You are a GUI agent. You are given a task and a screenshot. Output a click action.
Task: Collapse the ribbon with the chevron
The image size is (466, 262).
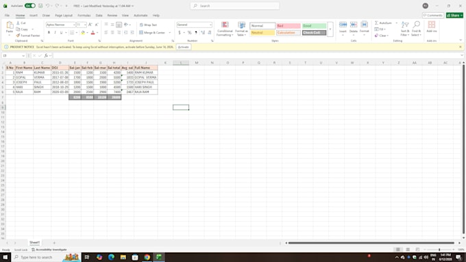pos(461,40)
